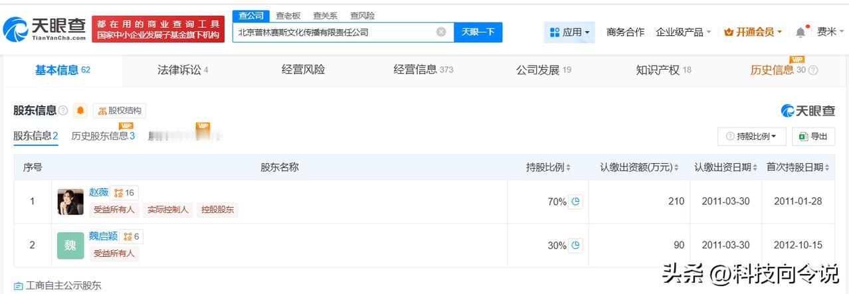Click the 受益所有人 tag under 魏启颖
This screenshot has width=849, height=294.
click(114, 254)
